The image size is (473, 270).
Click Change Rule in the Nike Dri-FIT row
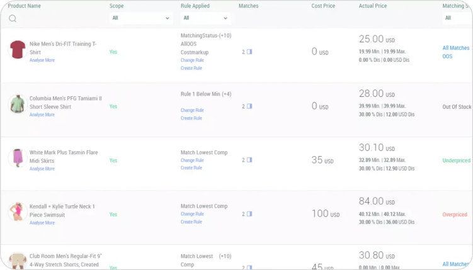[192, 60]
